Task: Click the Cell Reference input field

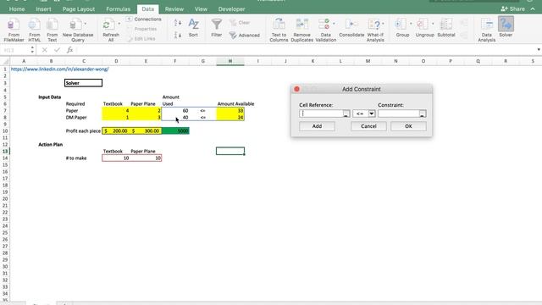Action: pos(321,114)
